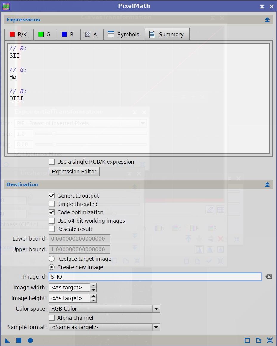Collapse the Expressions section
Image resolution: width=277 pixels, height=346 pixels.
point(267,20)
